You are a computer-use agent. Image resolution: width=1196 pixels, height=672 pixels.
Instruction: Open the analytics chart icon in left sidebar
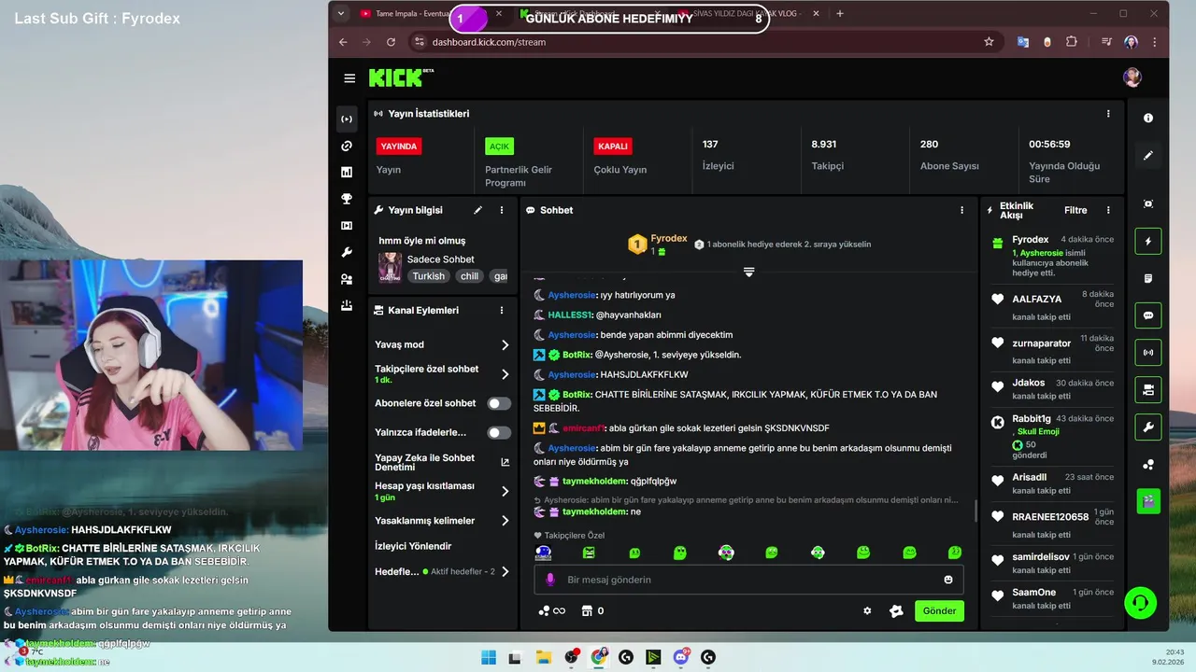347,172
